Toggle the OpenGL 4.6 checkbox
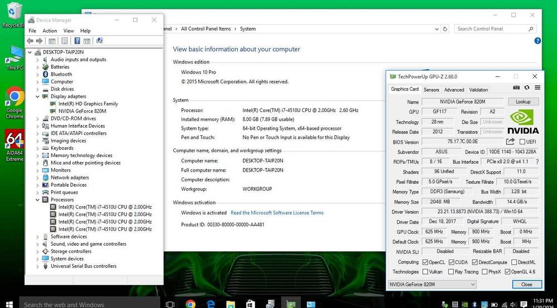The image size is (557, 308). (507, 272)
